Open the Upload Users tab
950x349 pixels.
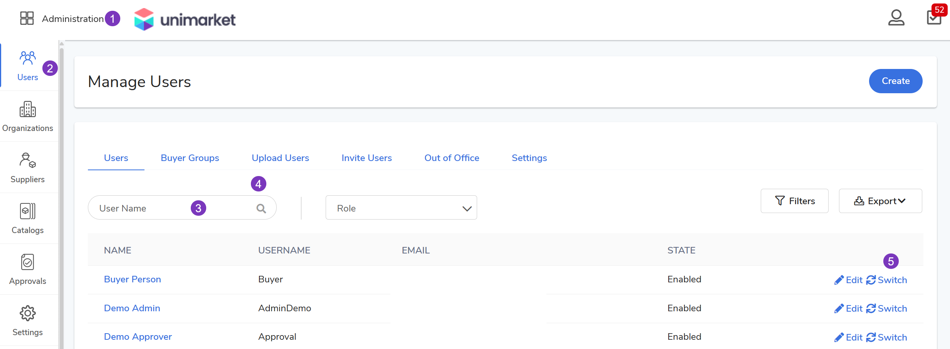click(280, 158)
